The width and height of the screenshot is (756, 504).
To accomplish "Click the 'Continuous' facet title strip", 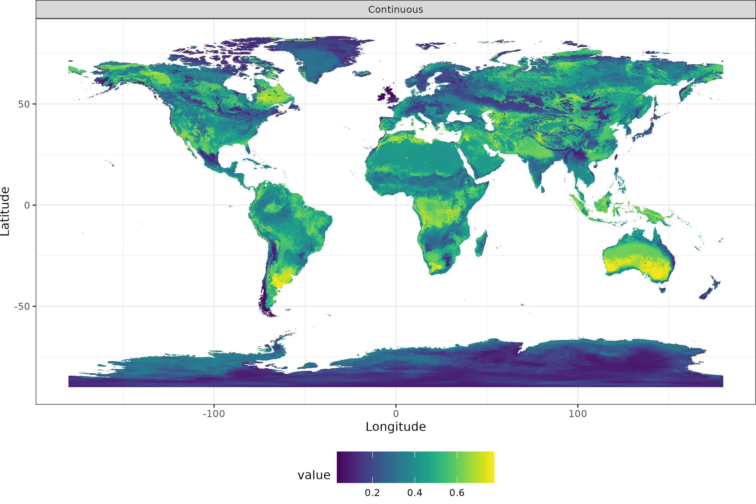I will click(396, 9).
